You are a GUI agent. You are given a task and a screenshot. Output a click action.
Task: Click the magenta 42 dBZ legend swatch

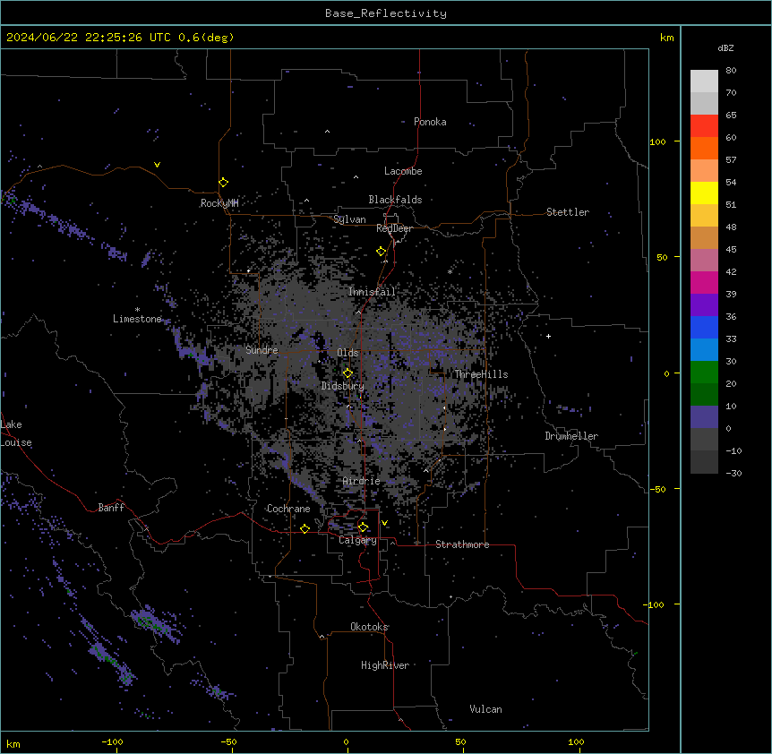coord(704,282)
